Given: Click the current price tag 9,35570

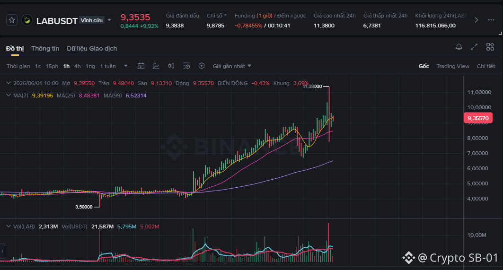Looking at the screenshot, I should (478, 118).
